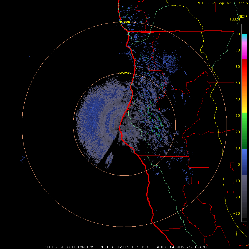
Task: Click the 70 value on the dBZ scale
Action: [x=238, y=50]
